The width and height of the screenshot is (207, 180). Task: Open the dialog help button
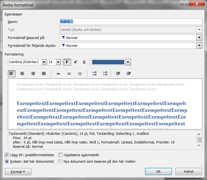184,3
